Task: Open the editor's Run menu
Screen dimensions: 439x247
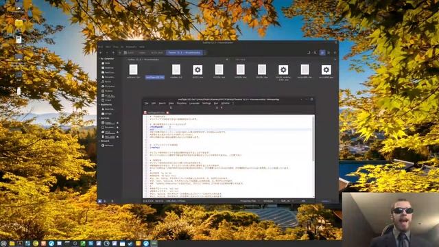Action: click(x=216, y=104)
